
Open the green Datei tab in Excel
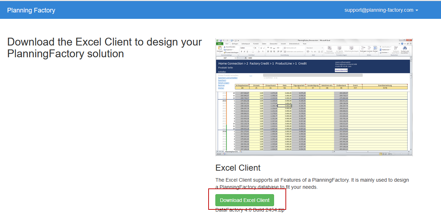pyautogui.click(x=220, y=43)
